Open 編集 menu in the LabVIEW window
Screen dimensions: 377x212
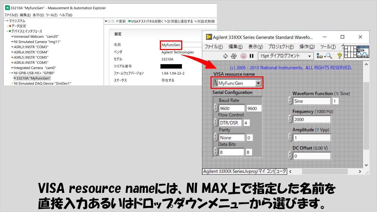click(x=236, y=47)
